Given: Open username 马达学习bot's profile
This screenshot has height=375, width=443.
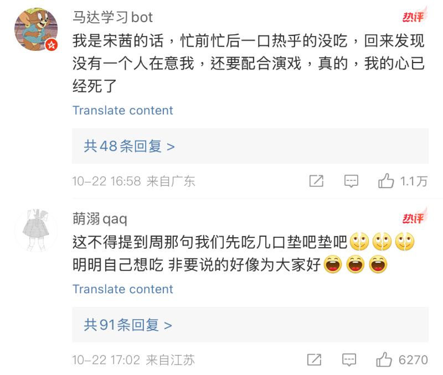Looking at the screenshot, I should [x=112, y=17].
